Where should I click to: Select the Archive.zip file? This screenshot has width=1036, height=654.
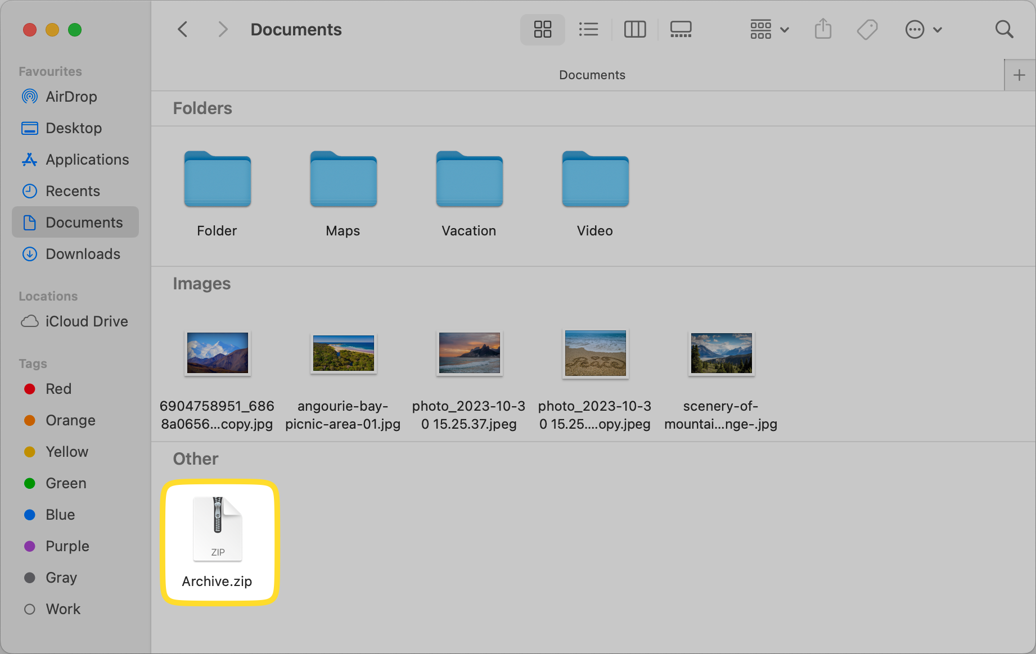point(218,528)
